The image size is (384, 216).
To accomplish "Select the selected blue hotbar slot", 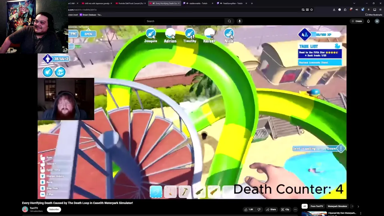I will 156,192.
